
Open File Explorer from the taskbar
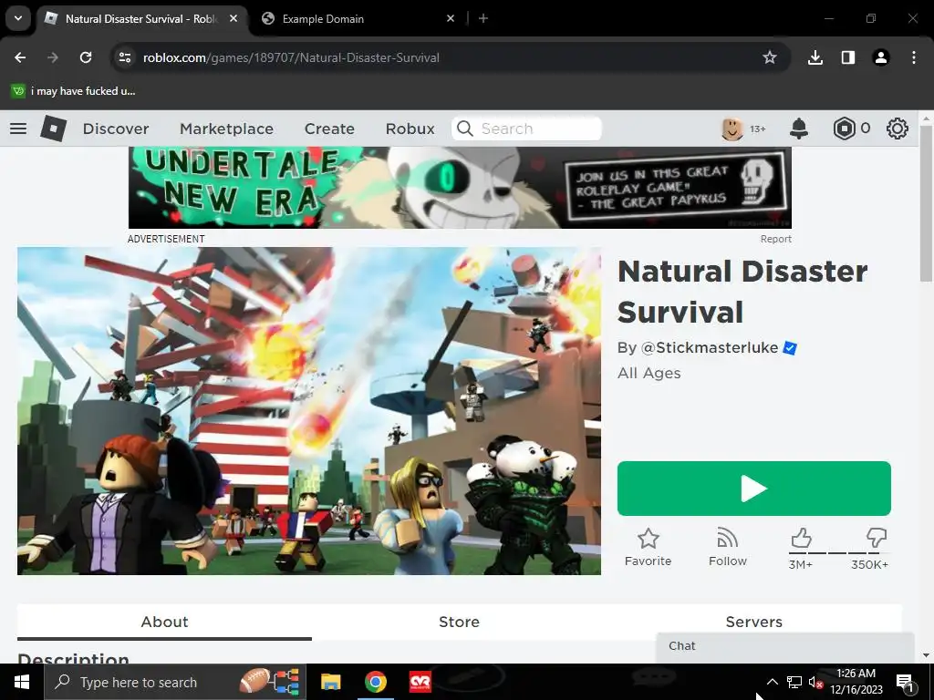tap(330, 682)
